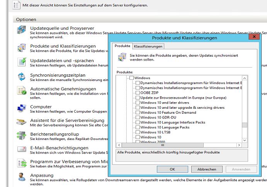Select the Windows 10 LTSB label text
The height and width of the screenshot is (187, 267).
(x=155, y=132)
